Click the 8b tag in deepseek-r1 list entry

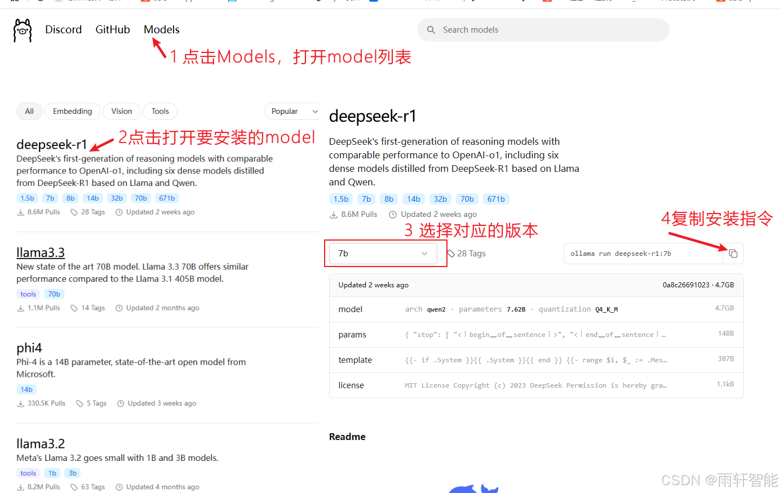point(70,198)
